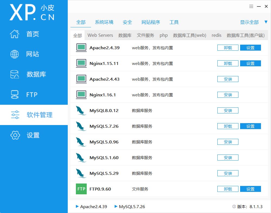Filter by 数据库工具(web) sub-tab
Image resolution: width=271 pixels, height=213 pixels.
[190, 35]
